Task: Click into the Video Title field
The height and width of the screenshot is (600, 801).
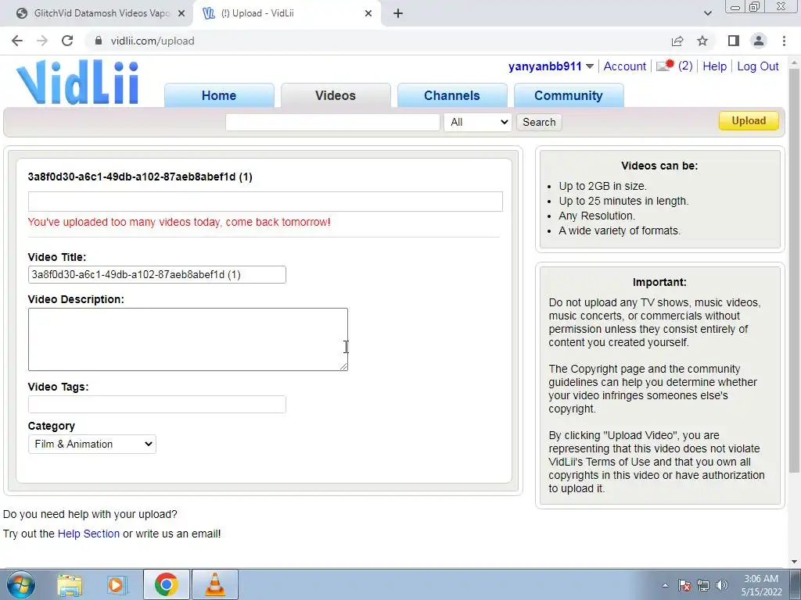Action: [x=156, y=274]
